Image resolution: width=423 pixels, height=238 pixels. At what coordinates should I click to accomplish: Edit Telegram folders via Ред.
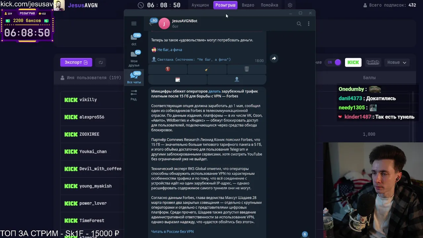134,95
